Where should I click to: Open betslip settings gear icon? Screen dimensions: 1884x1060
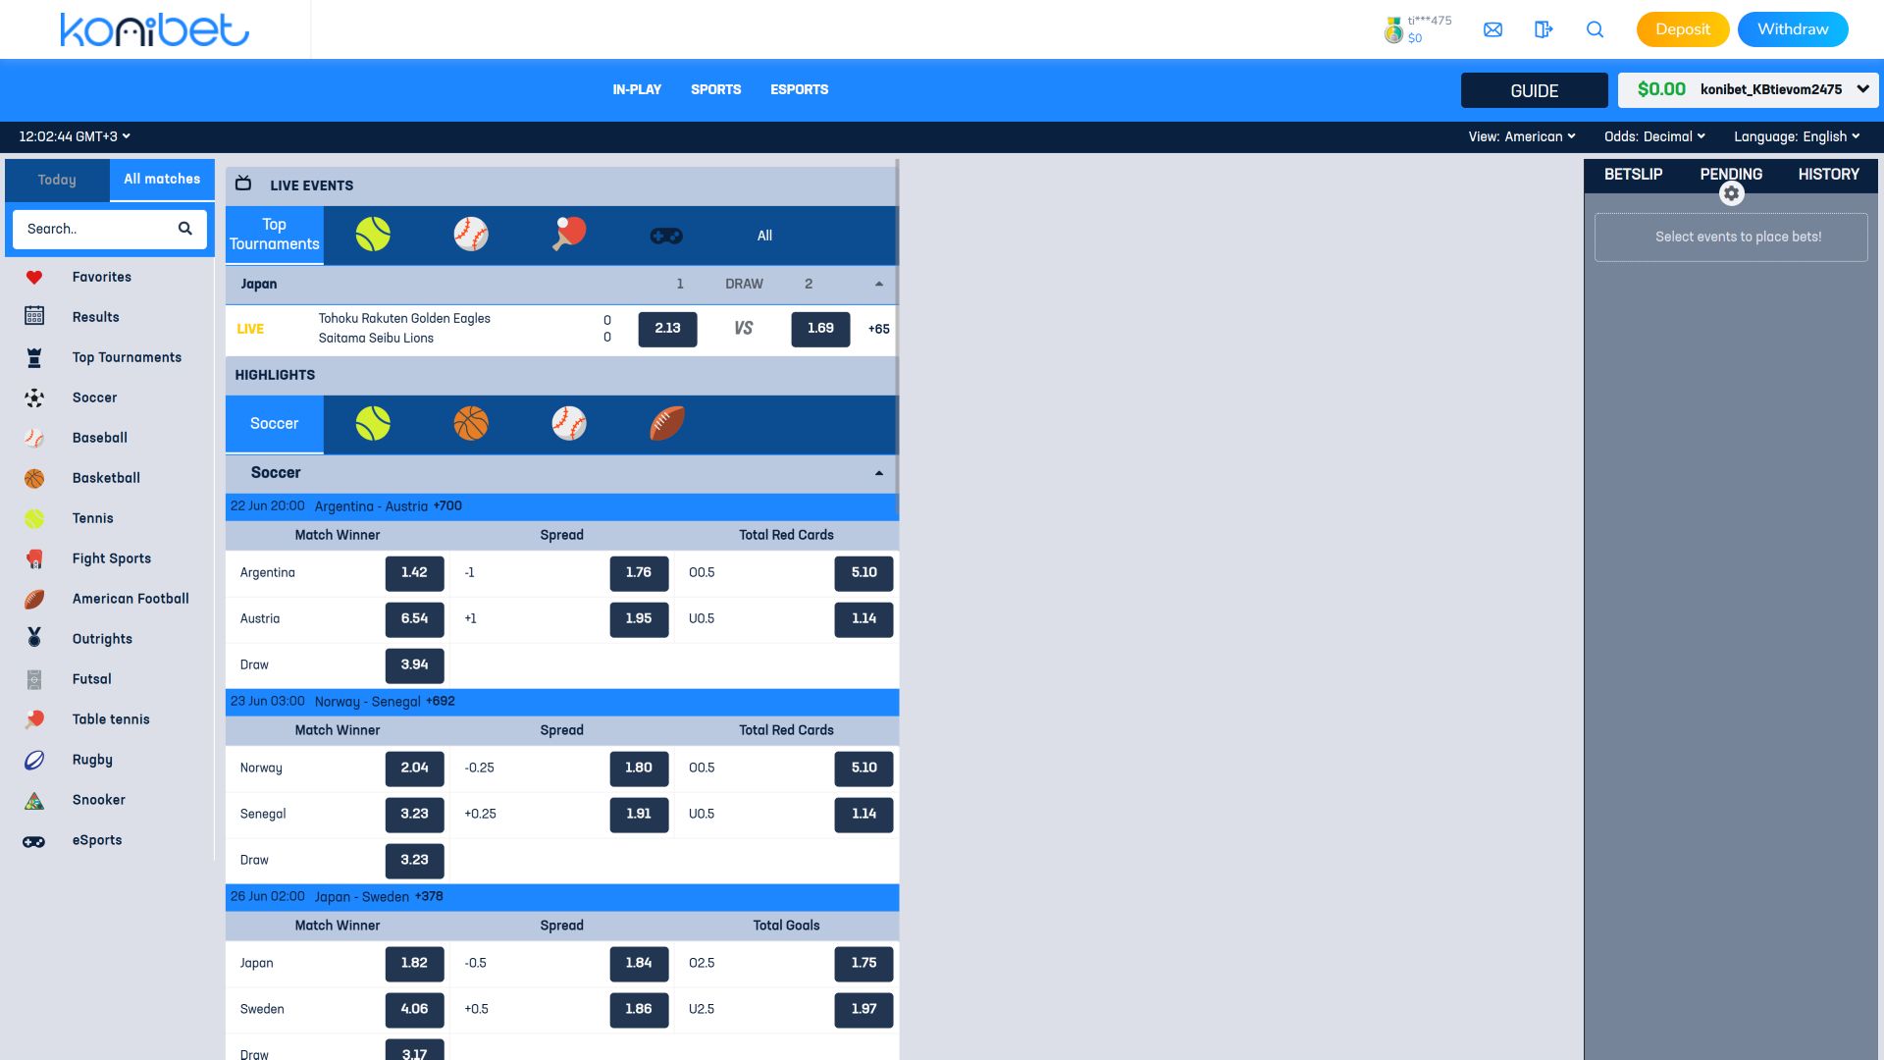(x=1731, y=193)
